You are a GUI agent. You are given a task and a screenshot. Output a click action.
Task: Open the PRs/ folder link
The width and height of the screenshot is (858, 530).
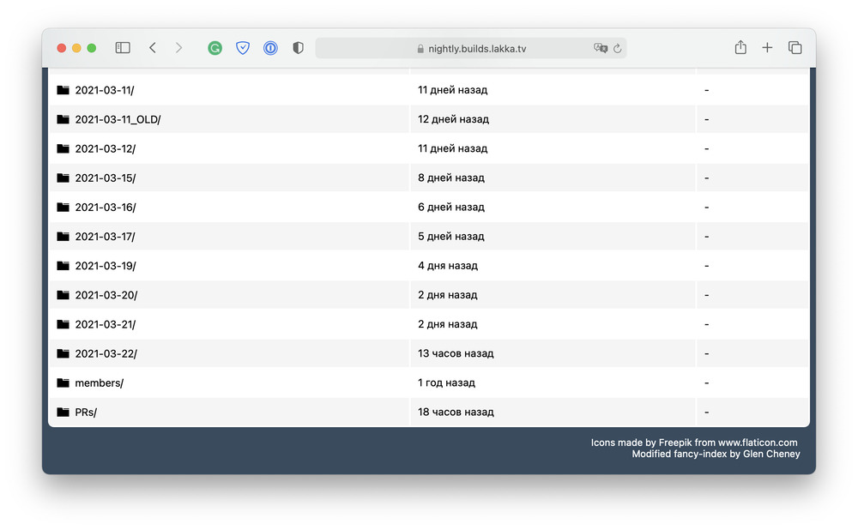pyautogui.click(x=86, y=413)
